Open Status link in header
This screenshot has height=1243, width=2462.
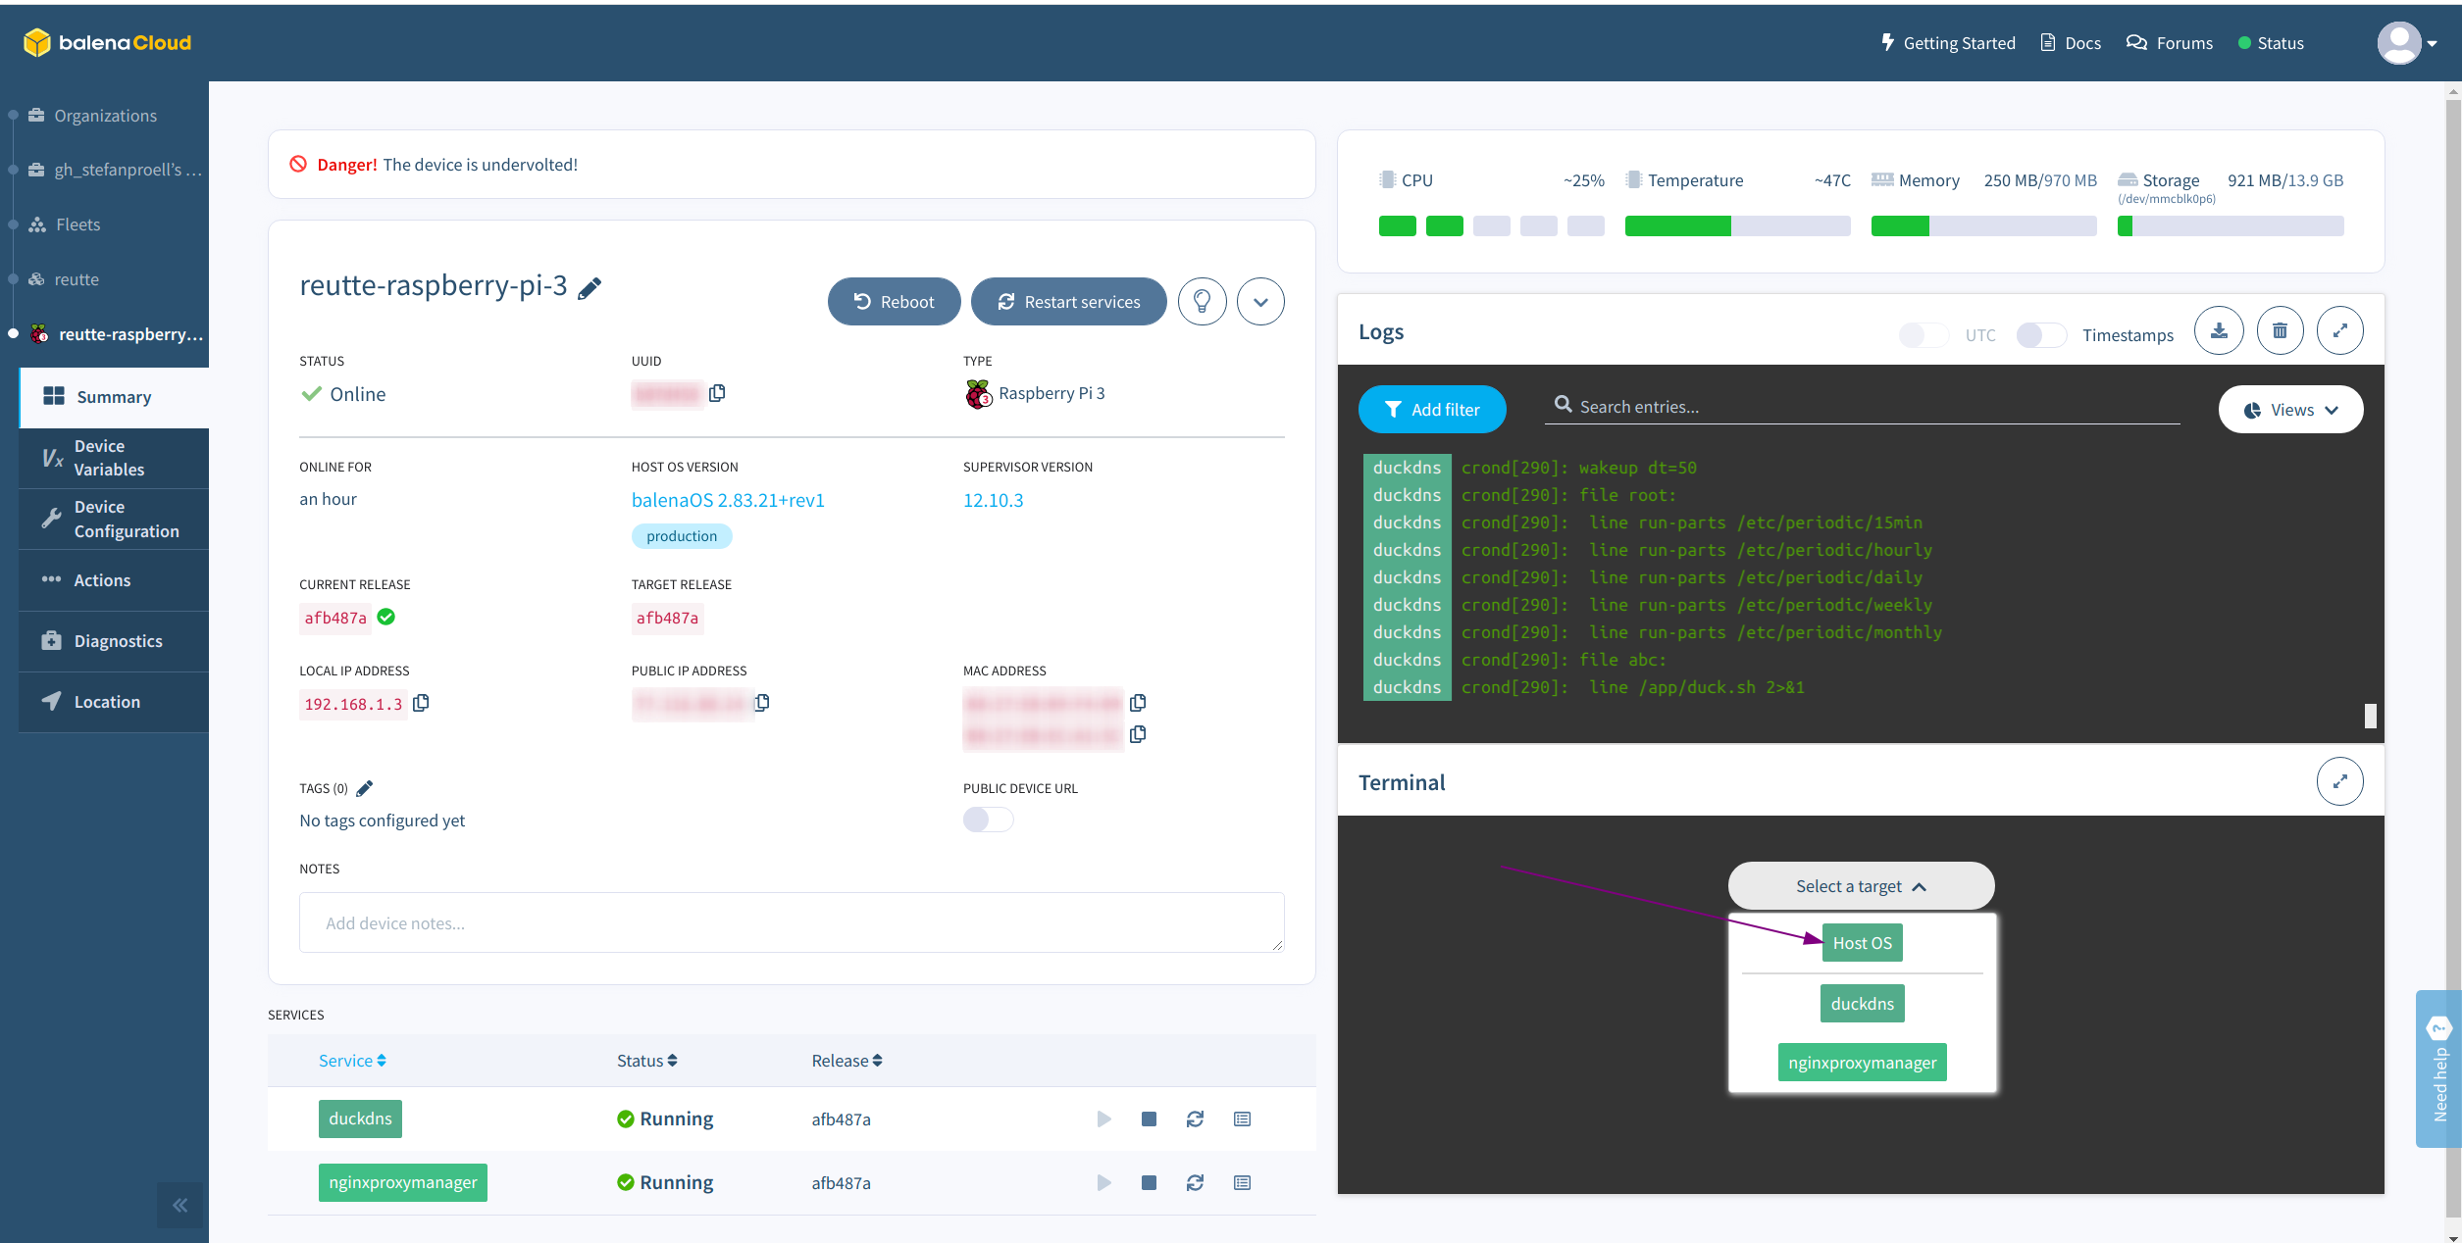pyautogui.click(x=2271, y=43)
